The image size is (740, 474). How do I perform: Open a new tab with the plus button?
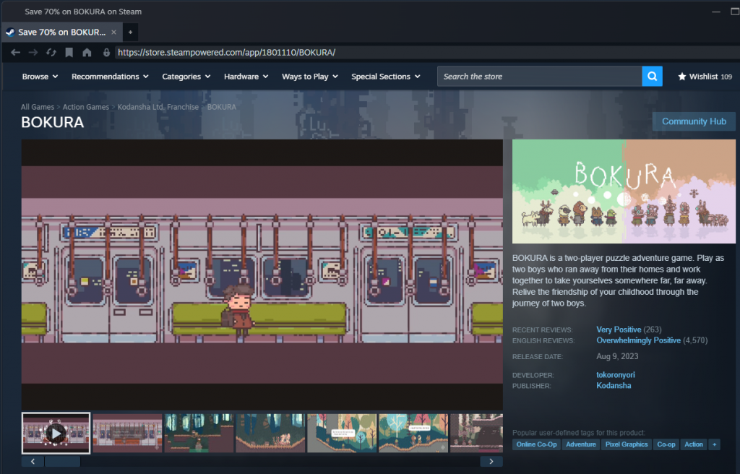coord(130,32)
